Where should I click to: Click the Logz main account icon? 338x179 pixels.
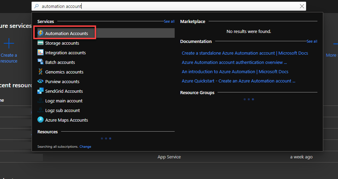(40, 101)
